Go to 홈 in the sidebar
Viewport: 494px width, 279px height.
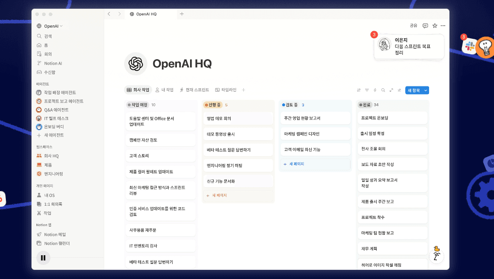pyautogui.click(x=43, y=45)
